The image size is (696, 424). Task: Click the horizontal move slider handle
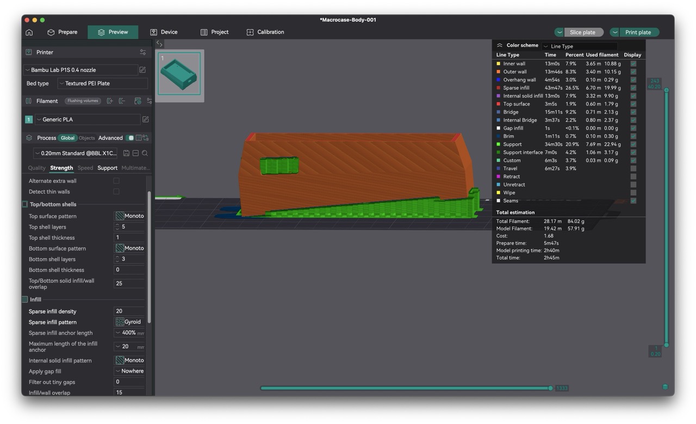click(x=550, y=388)
